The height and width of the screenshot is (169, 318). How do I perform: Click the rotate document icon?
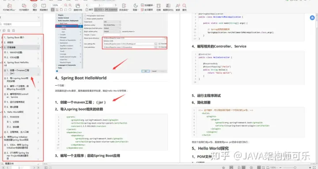coord(78,7)
